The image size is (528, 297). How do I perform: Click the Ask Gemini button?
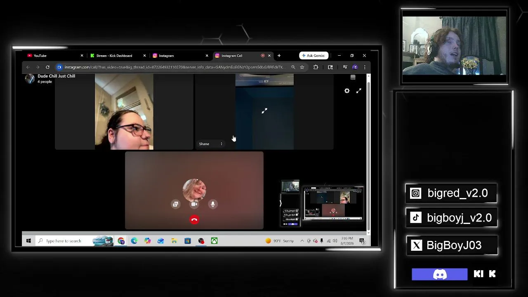coord(314,56)
